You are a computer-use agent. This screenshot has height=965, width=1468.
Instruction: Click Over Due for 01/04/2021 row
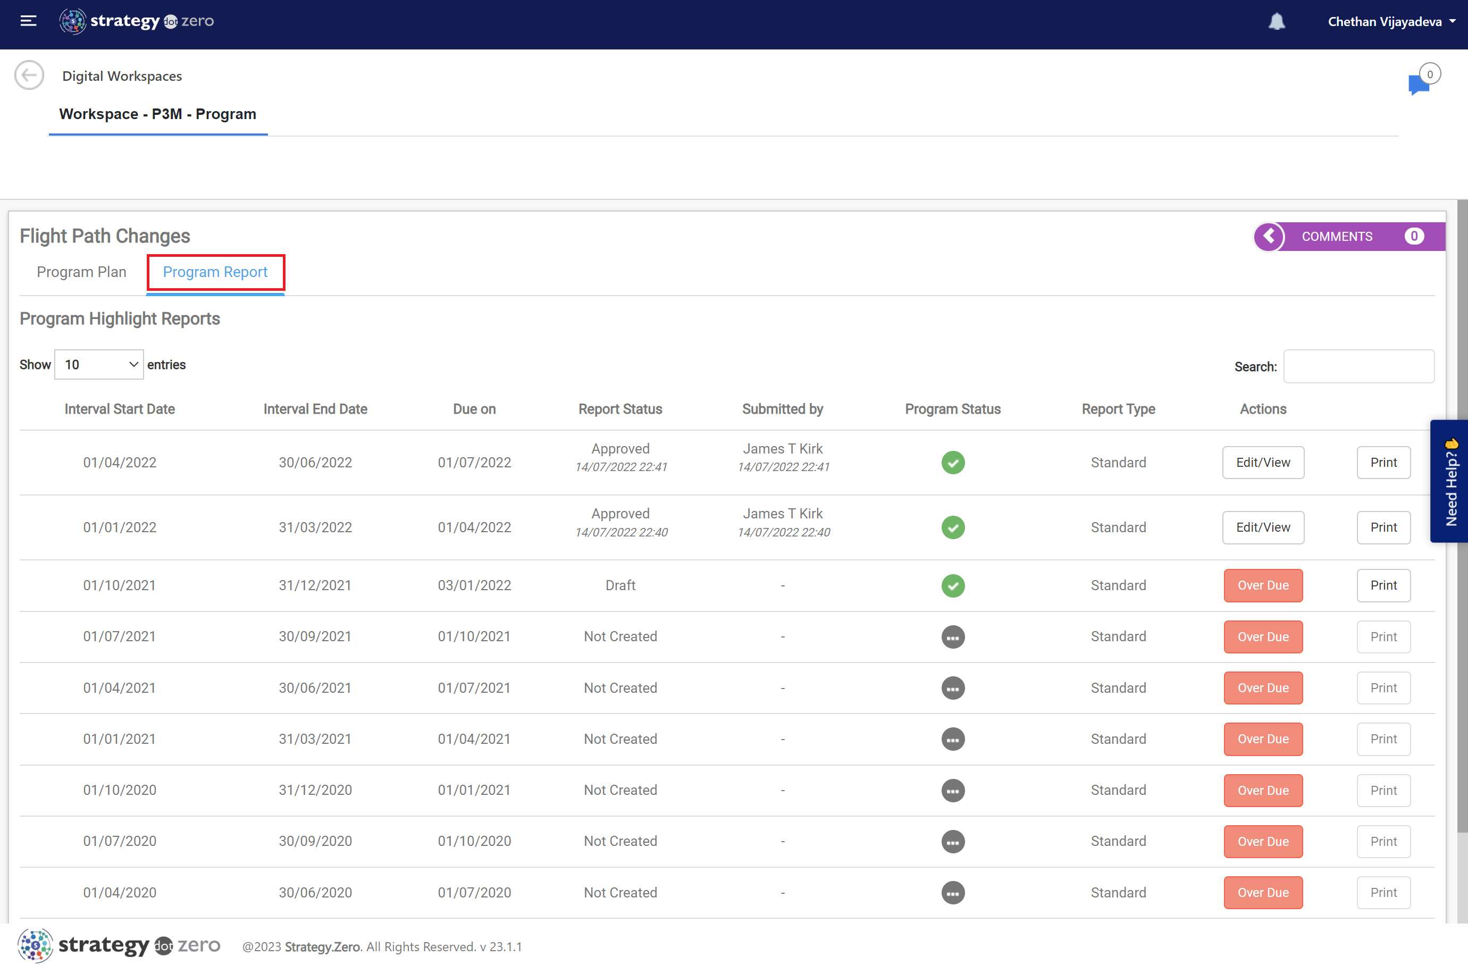pos(1263,687)
